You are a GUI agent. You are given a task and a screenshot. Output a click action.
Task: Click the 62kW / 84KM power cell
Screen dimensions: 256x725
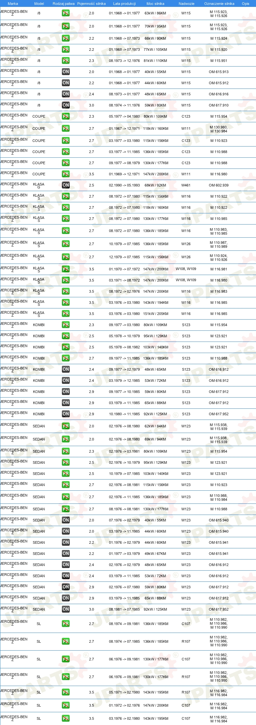click(155, 426)
